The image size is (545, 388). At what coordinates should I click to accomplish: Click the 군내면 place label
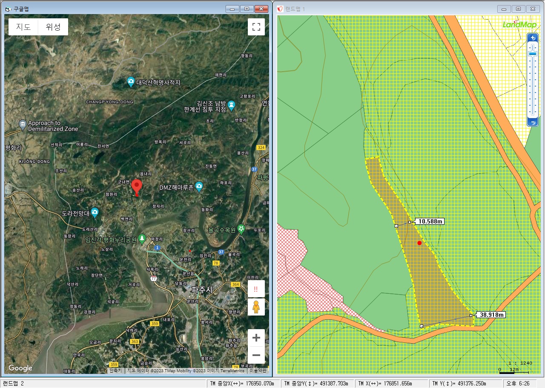pyautogui.click(x=123, y=182)
